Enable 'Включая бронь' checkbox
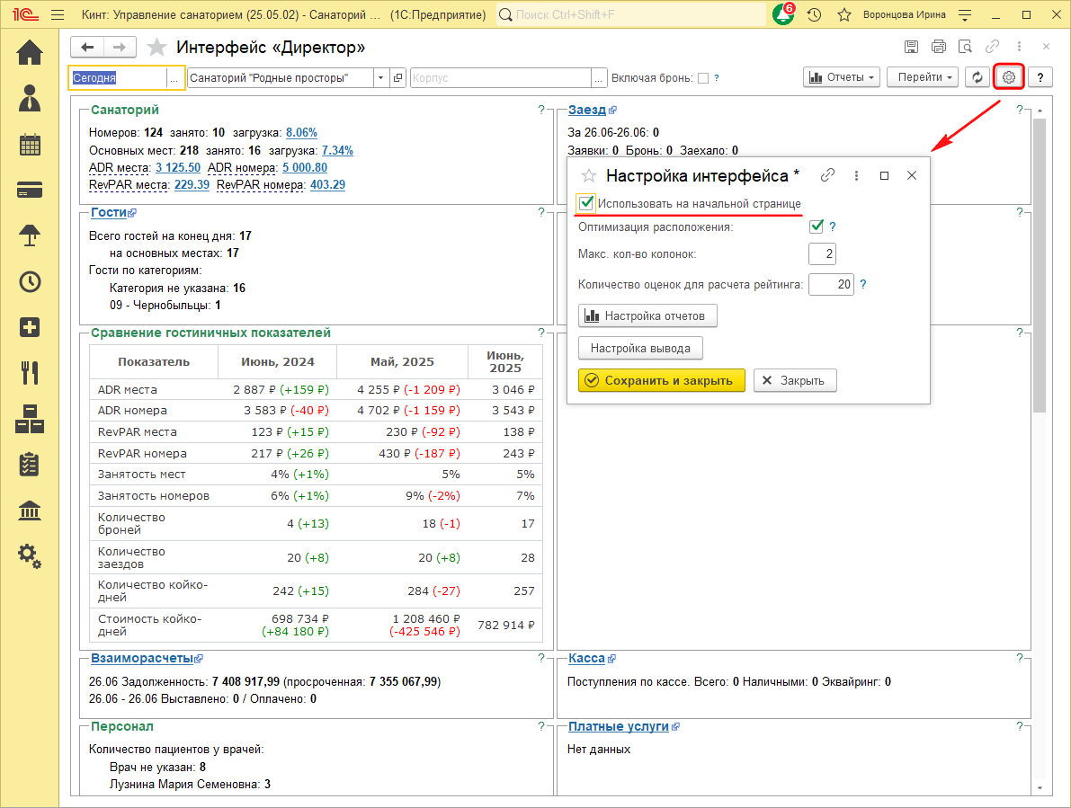Screen dimensions: 1071x808 click(703, 78)
